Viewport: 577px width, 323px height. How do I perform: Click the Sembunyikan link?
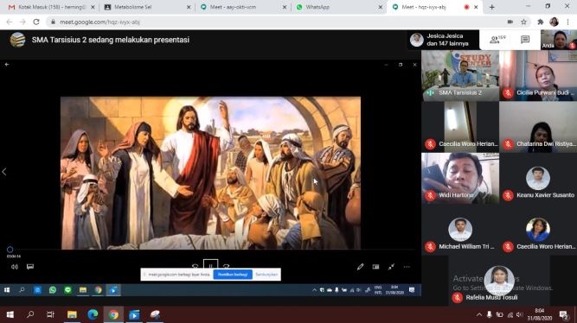[266, 275]
